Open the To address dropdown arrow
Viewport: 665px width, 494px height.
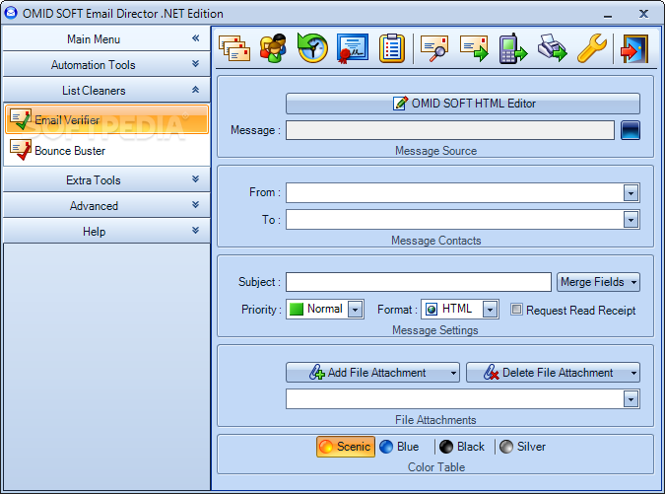click(x=632, y=220)
